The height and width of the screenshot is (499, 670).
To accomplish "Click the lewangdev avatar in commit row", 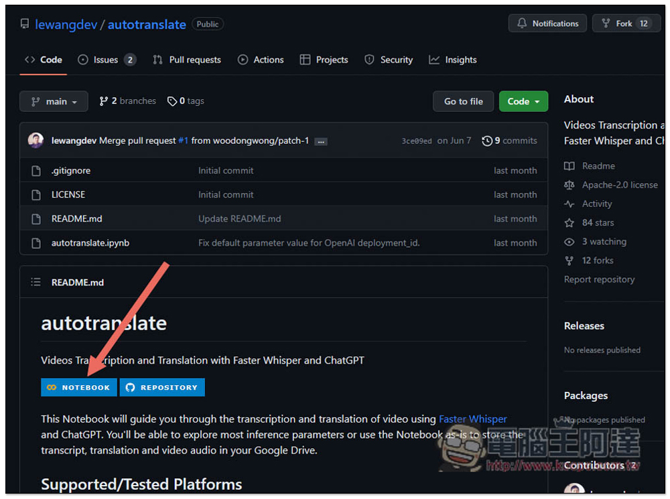I will click(x=36, y=140).
